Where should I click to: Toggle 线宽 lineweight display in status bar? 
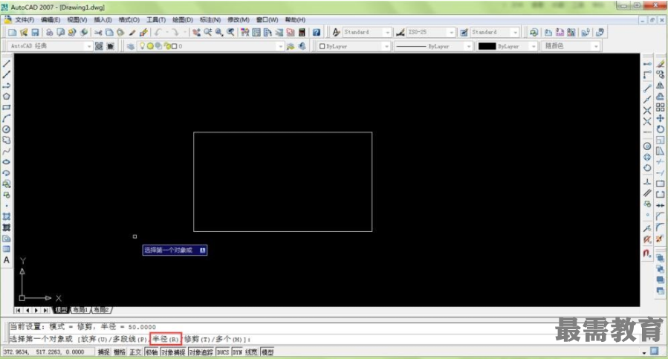(x=251, y=352)
